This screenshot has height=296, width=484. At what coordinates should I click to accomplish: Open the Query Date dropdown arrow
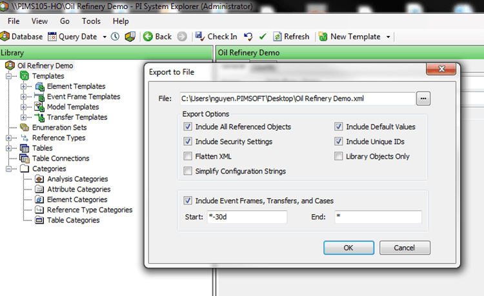tap(105, 37)
